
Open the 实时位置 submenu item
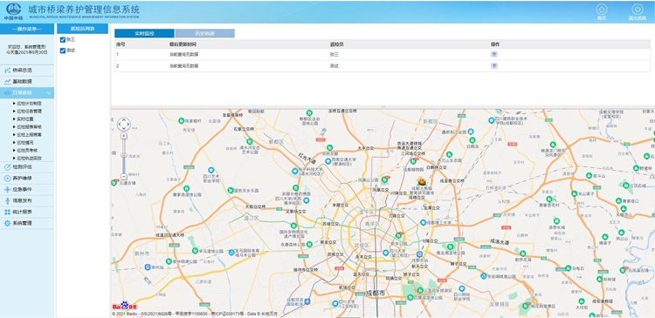[x=25, y=119]
